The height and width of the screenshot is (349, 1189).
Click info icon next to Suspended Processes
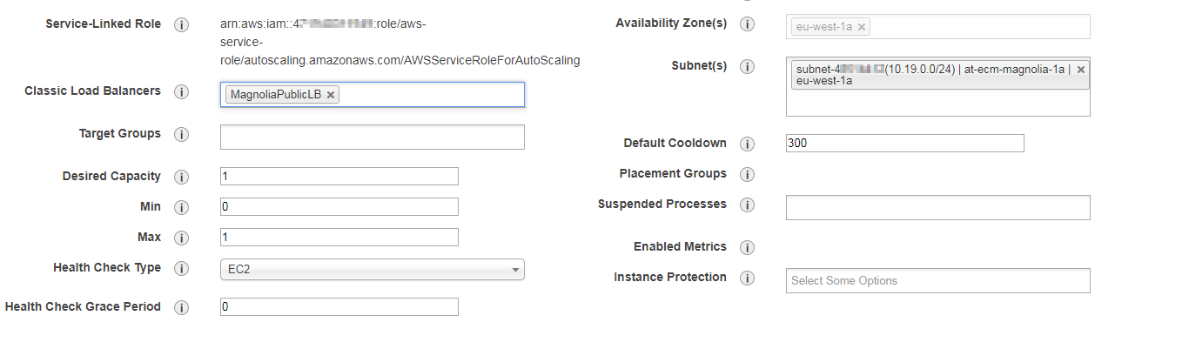(747, 205)
